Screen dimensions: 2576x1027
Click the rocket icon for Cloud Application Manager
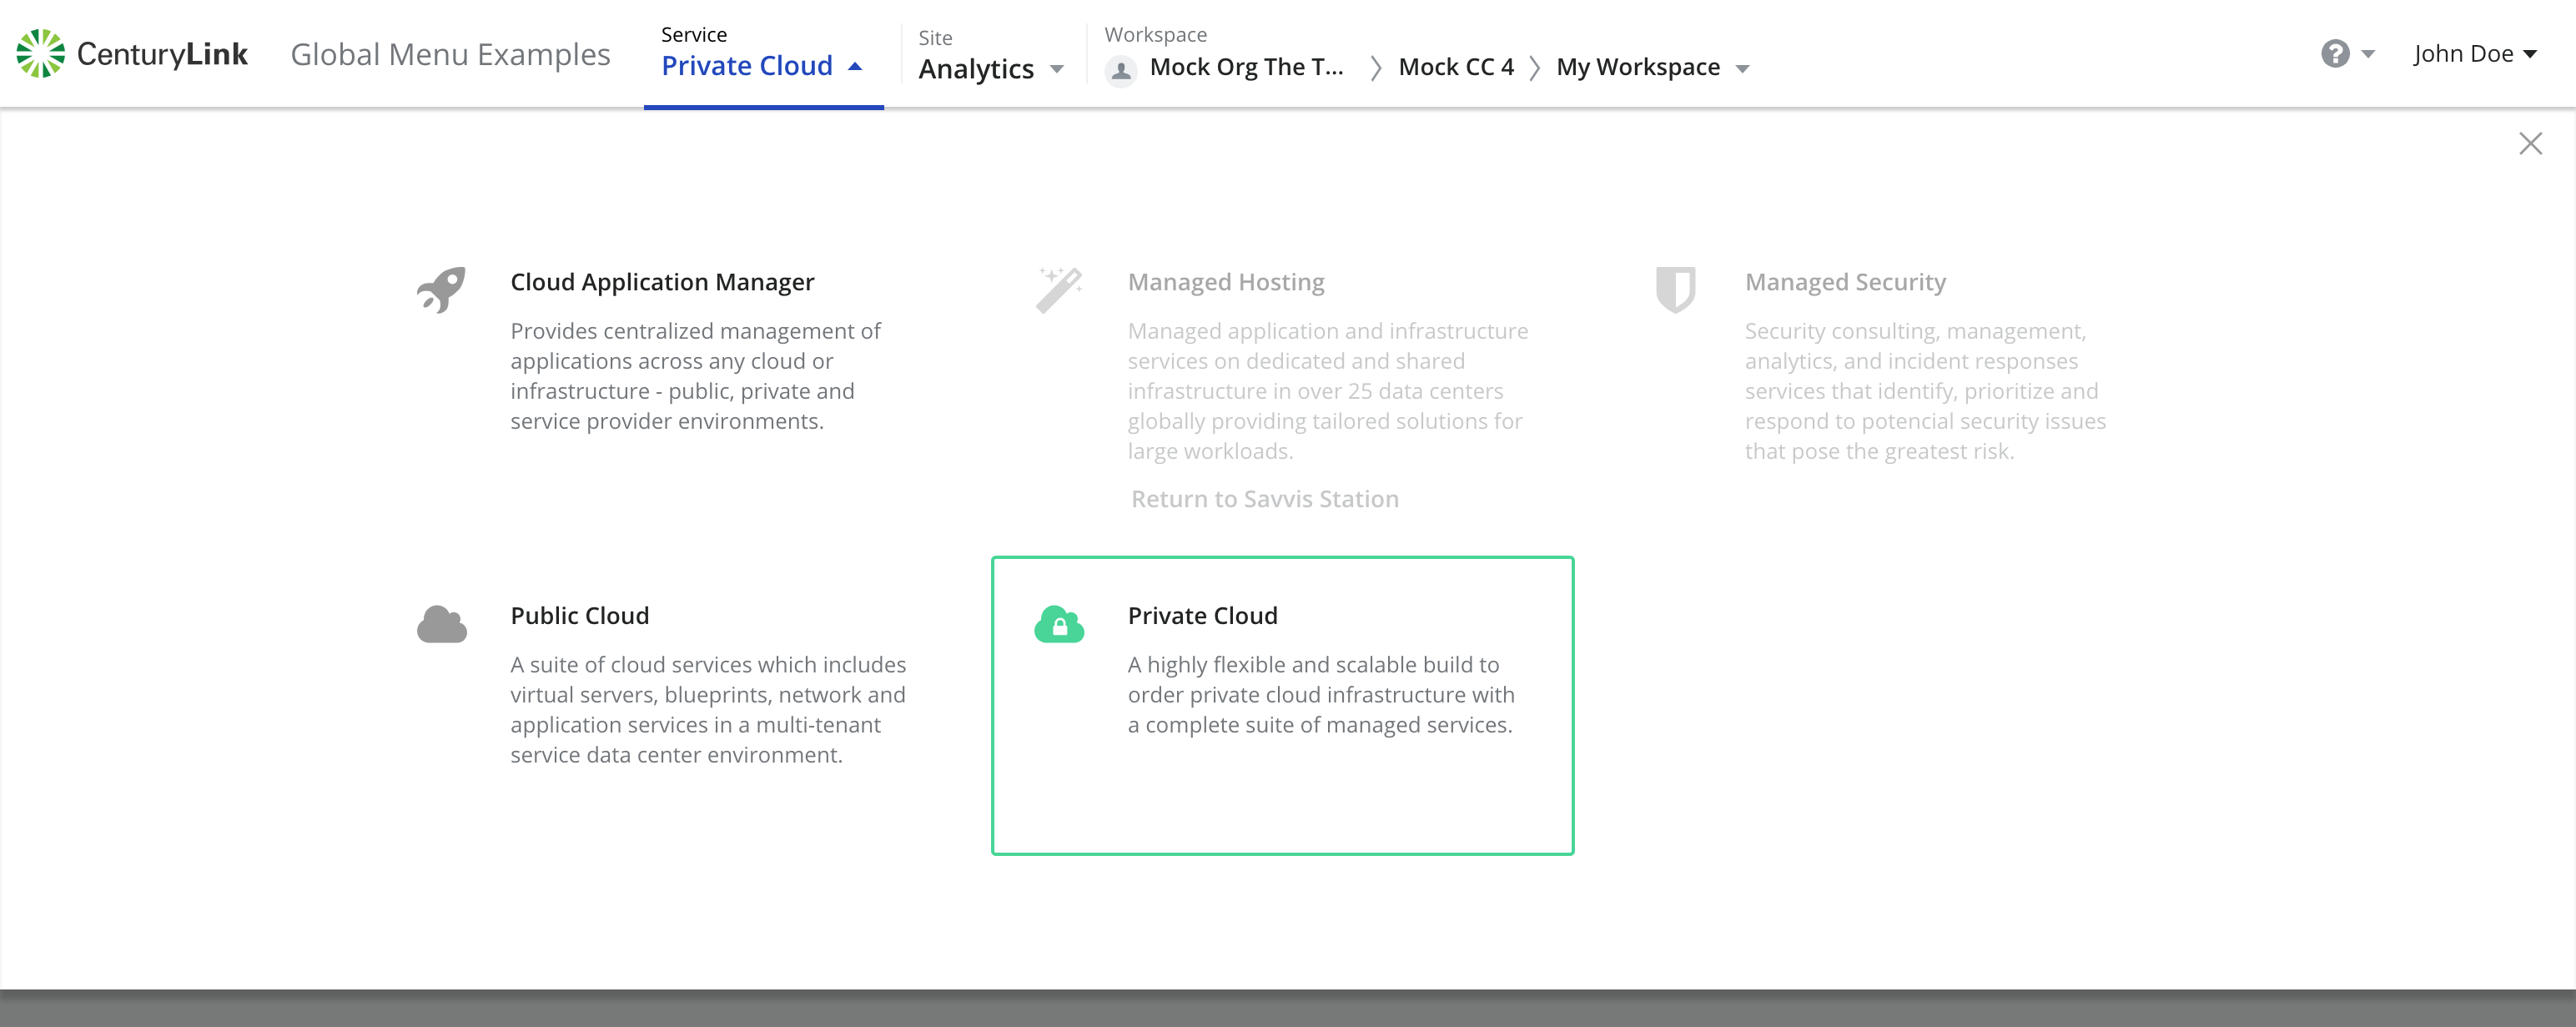(441, 290)
